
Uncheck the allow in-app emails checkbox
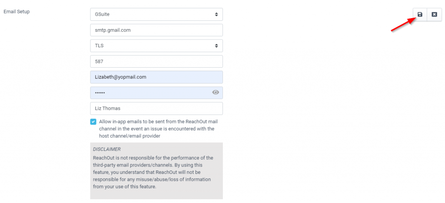(x=93, y=122)
